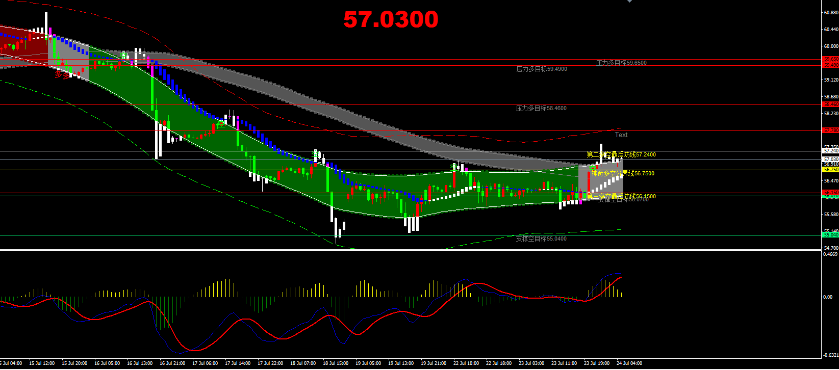Click the red 57.780 price tag on axis
This screenshot has width=839, height=370.
(x=831, y=130)
